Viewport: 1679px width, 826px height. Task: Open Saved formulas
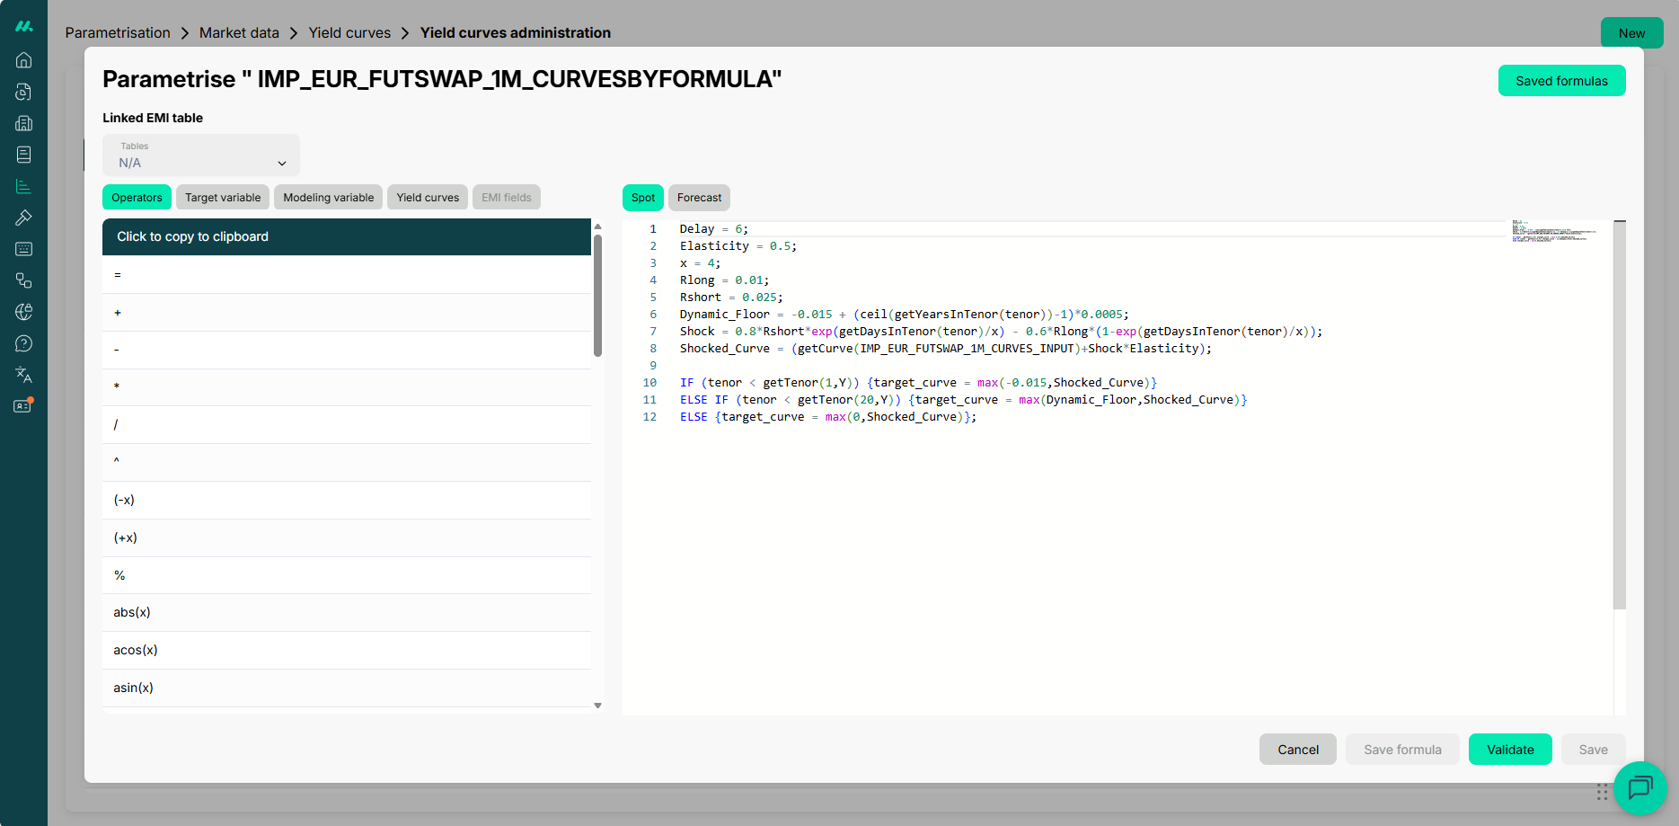click(x=1561, y=81)
